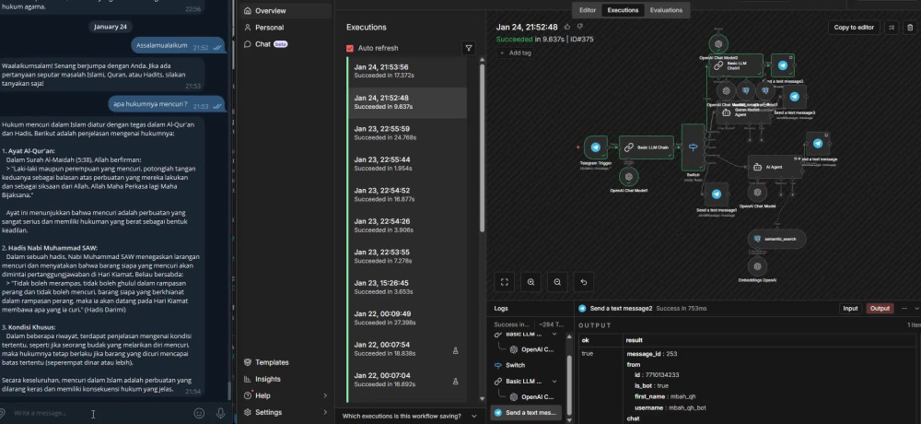
Task: Click the thumbs up rating icon
Action: 566,27
